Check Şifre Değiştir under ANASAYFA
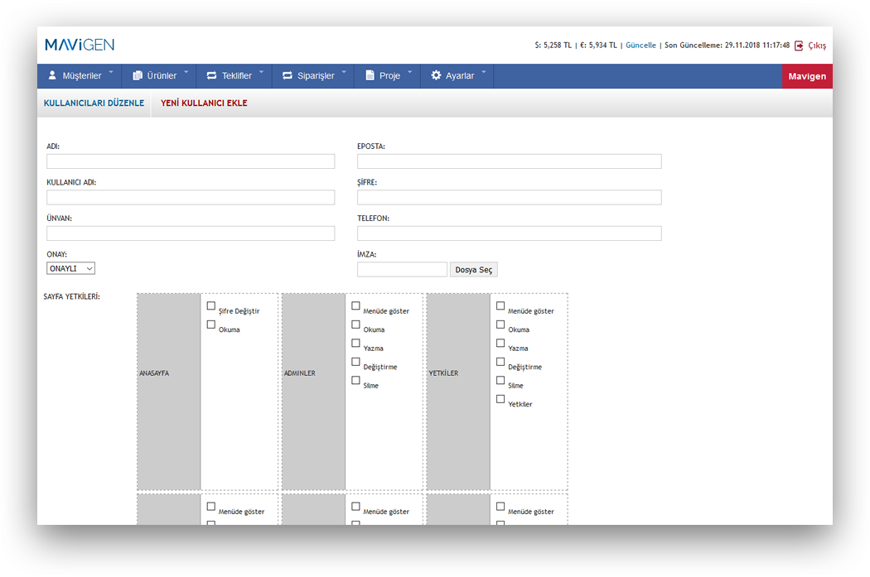This screenshot has width=870, height=577. coord(211,306)
